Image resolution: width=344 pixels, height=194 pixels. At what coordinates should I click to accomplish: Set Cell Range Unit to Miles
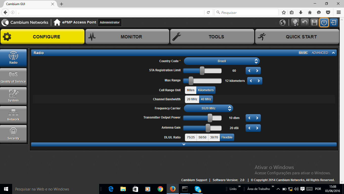pos(191,90)
